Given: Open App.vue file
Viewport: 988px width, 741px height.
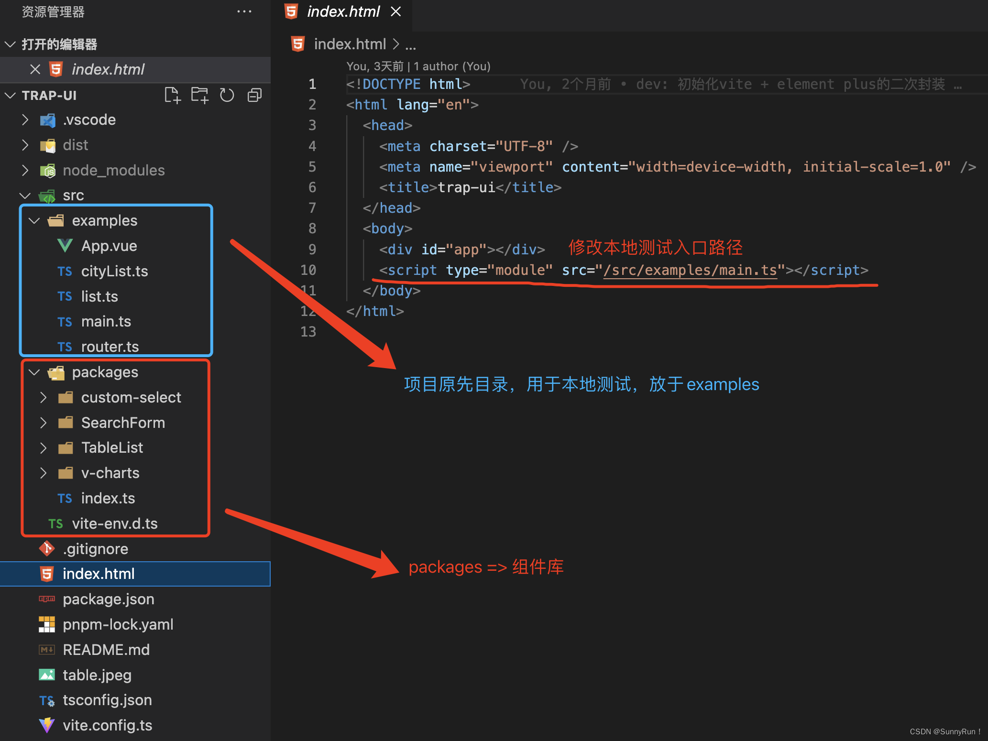Looking at the screenshot, I should pos(109,246).
